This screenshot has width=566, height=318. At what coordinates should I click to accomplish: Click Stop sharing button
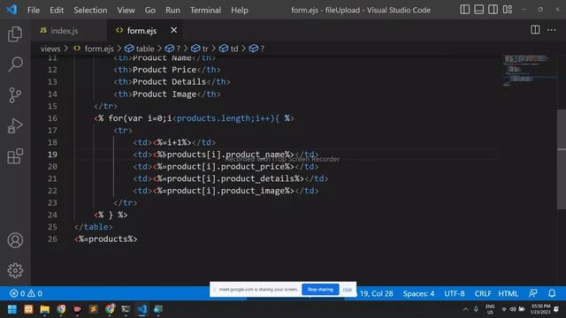pyautogui.click(x=320, y=289)
